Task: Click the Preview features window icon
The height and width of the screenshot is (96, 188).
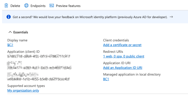Action: pos(52,6)
